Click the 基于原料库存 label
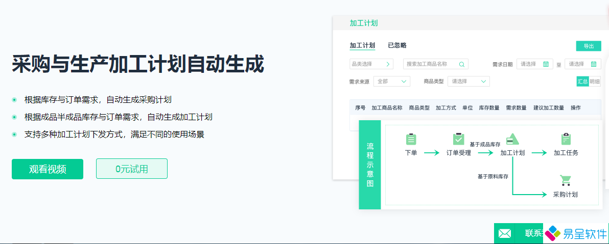Screen dimensions: 609x244 [493, 176]
